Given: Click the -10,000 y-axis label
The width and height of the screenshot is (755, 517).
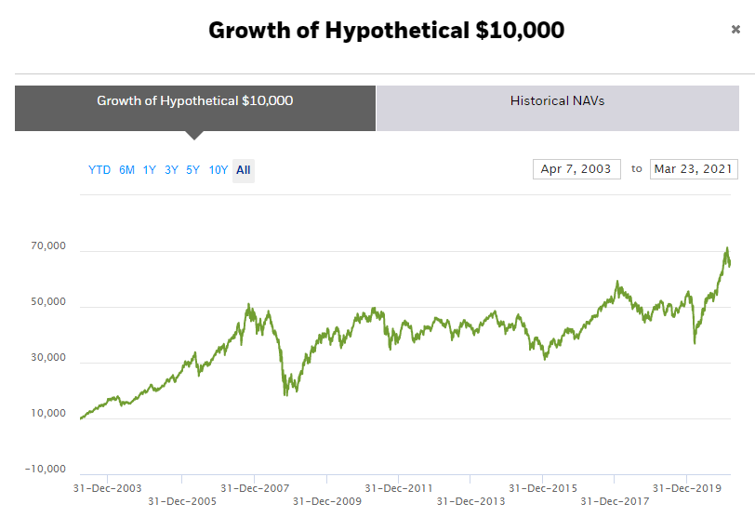Looking at the screenshot, I should pyautogui.click(x=46, y=470).
